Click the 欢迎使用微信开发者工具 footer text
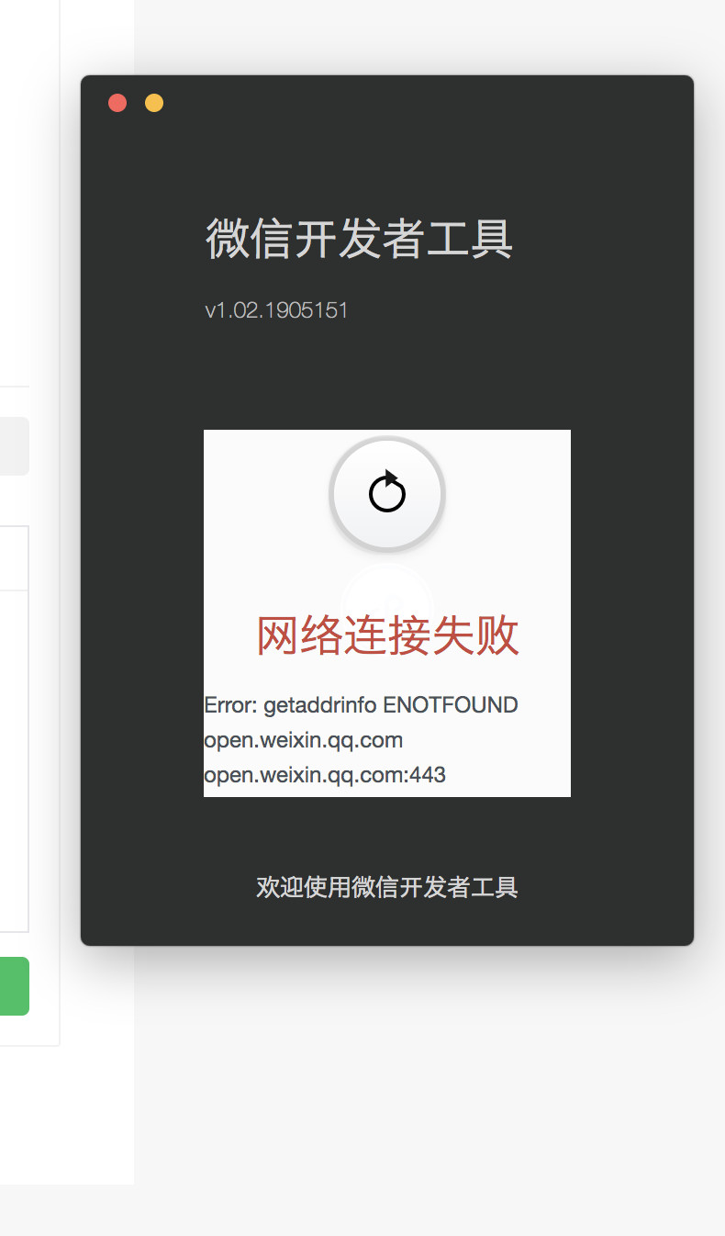This screenshot has height=1236, width=725. click(x=387, y=887)
